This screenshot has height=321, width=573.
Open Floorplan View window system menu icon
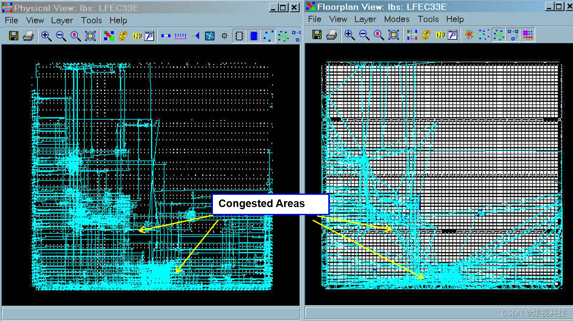pyautogui.click(x=311, y=7)
